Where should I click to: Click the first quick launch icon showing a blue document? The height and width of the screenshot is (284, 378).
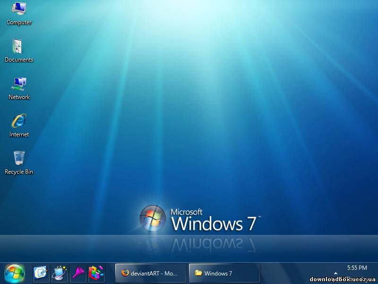[x=41, y=274]
